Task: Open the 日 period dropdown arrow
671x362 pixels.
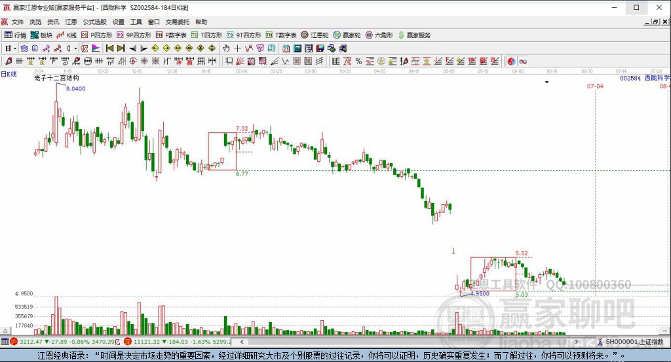Action: coord(15,48)
